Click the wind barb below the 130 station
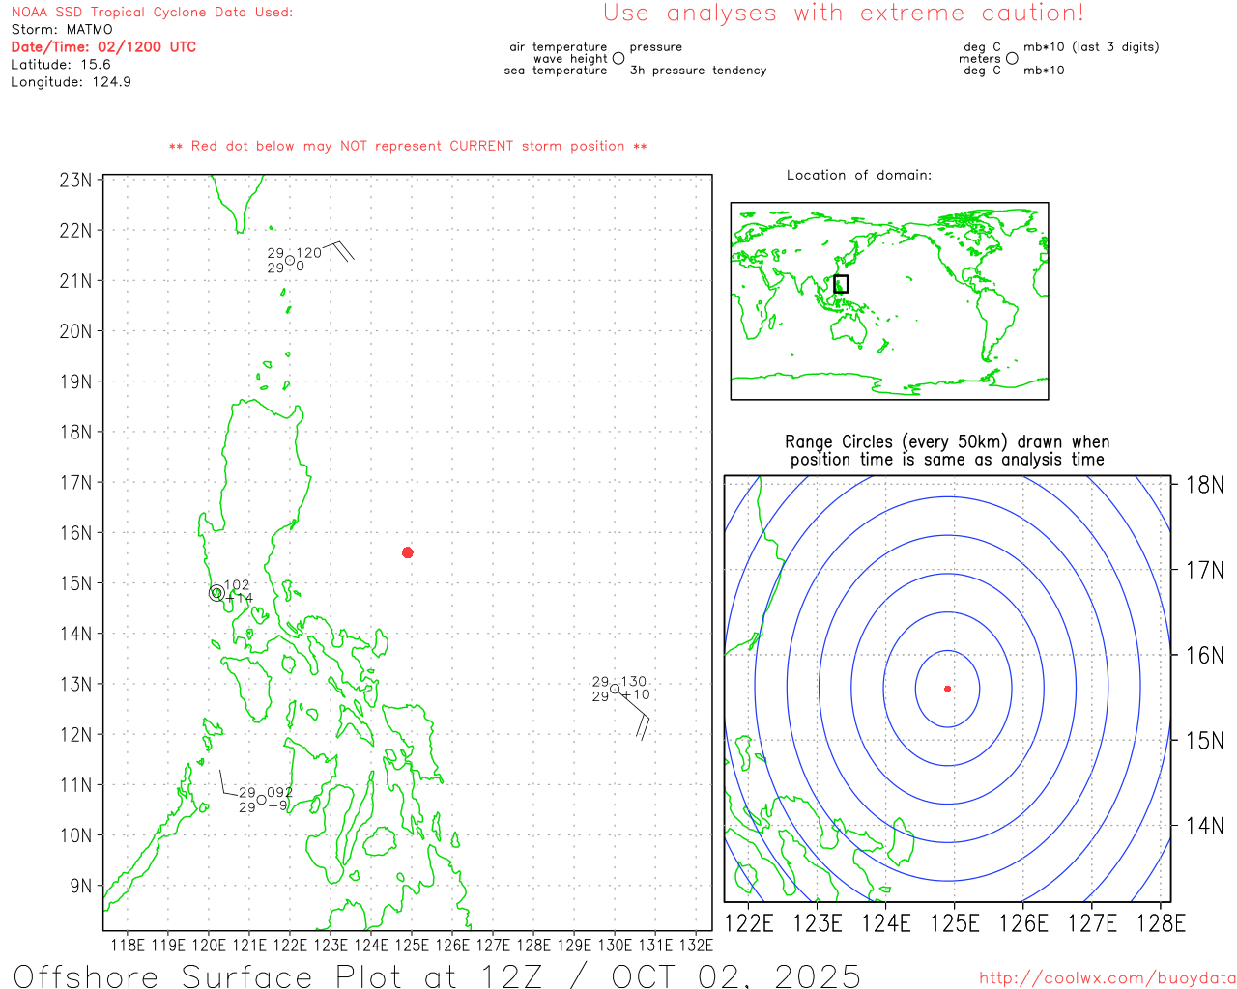The image size is (1237, 989). click(635, 716)
